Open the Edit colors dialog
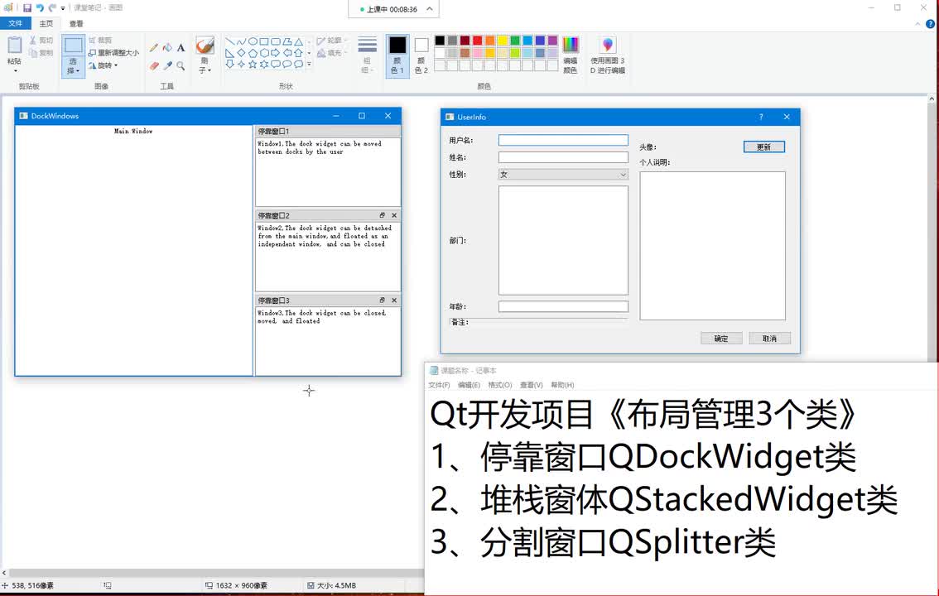 pos(570,55)
